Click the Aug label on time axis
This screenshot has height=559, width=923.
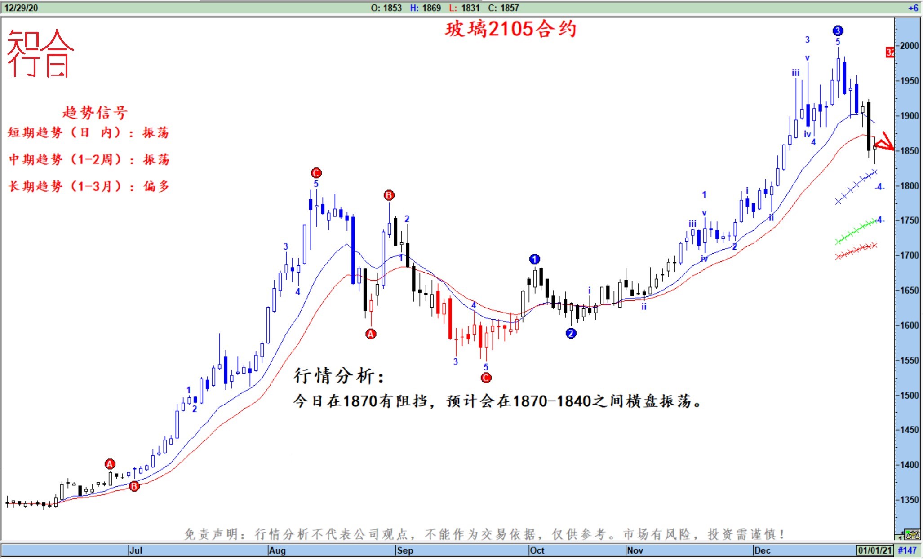point(277,550)
